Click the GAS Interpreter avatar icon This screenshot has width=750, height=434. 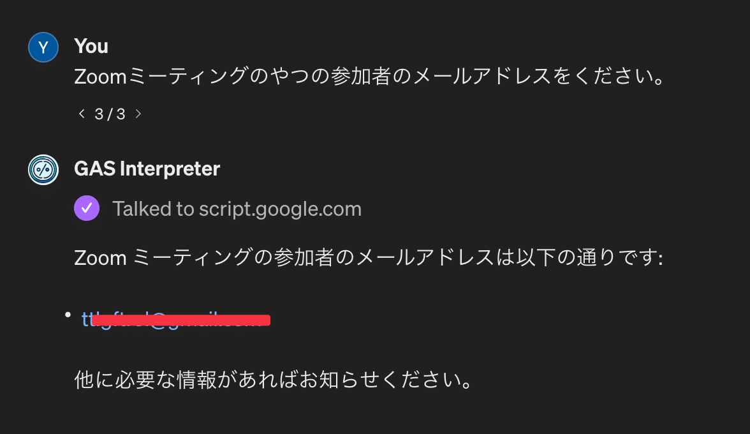[43, 170]
